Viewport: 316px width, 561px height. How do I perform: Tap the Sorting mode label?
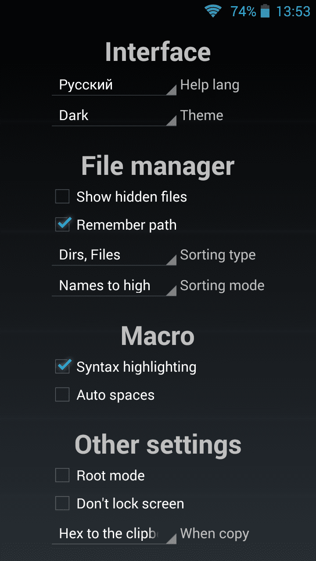tap(222, 286)
